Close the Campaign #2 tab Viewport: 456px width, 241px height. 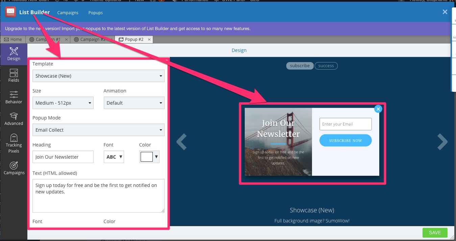(x=111, y=39)
